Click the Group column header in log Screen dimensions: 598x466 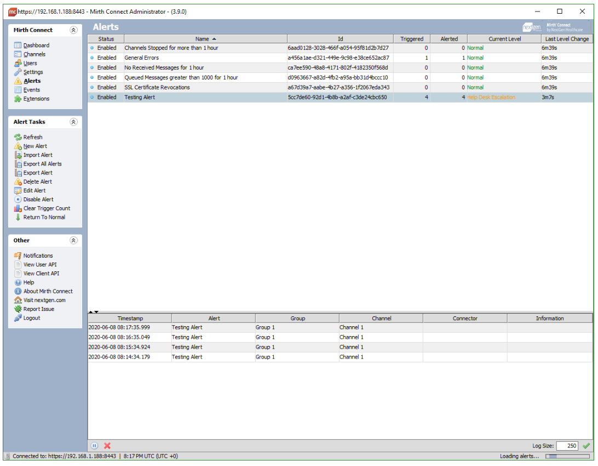[297, 319]
